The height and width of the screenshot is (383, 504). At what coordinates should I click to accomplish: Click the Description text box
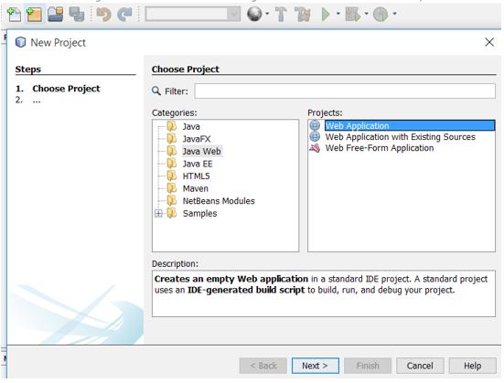coord(324,293)
